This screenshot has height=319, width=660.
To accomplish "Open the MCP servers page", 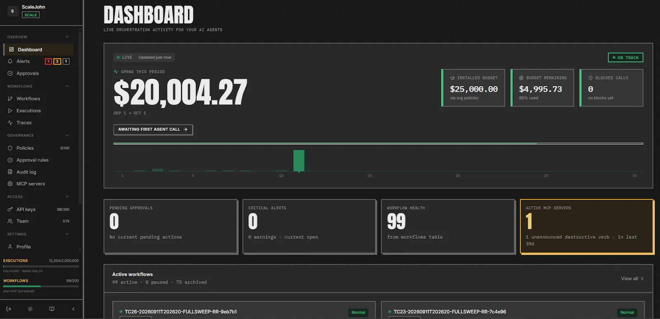I will coord(38,184).
